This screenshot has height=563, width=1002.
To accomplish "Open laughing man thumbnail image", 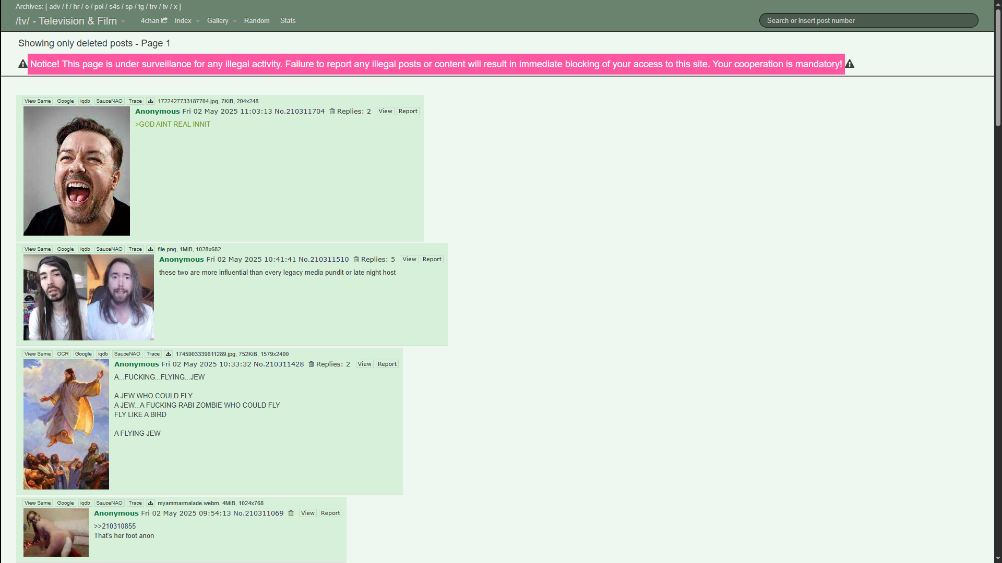I will (77, 171).
